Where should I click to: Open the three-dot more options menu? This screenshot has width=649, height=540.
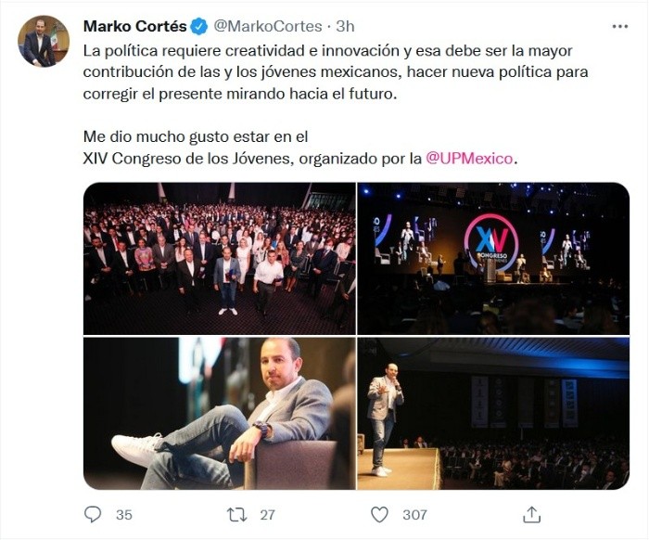pos(619,25)
